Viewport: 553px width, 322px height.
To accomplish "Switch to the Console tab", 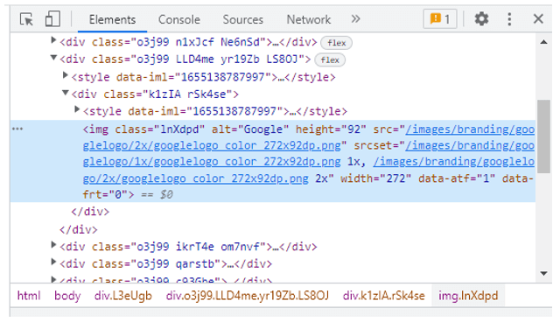I will click(179, 19).
